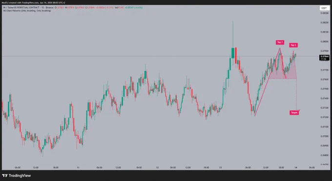Click the 0.07000 price axis label

(324, 136)
